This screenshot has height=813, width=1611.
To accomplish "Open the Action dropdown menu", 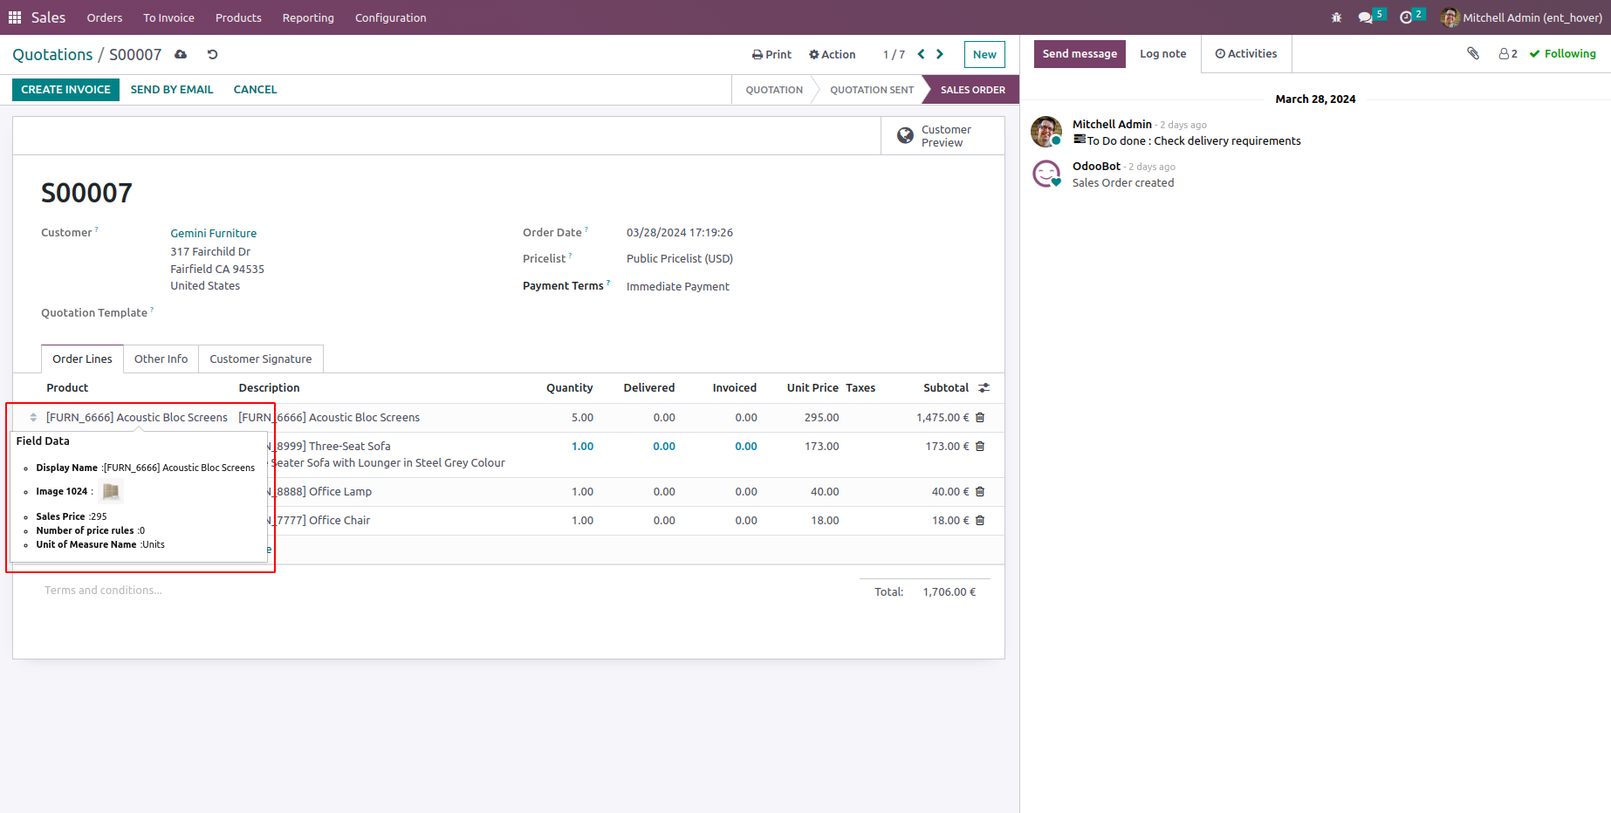I will pos(832,54).
